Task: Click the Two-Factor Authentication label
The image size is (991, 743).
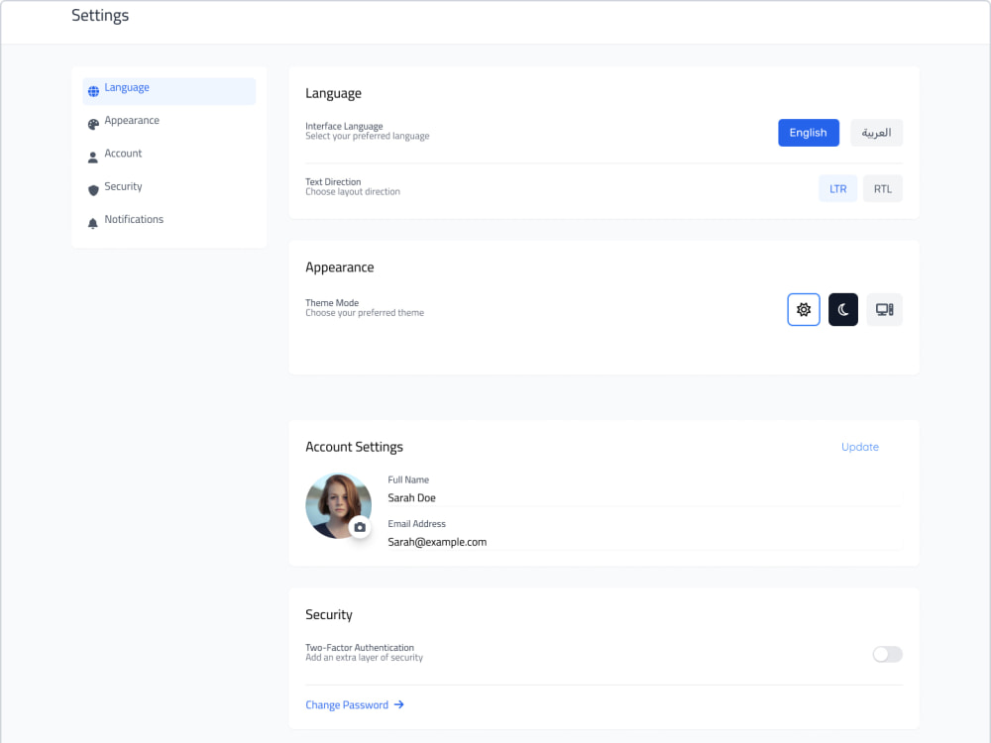Action: click(x=360, y=648)
